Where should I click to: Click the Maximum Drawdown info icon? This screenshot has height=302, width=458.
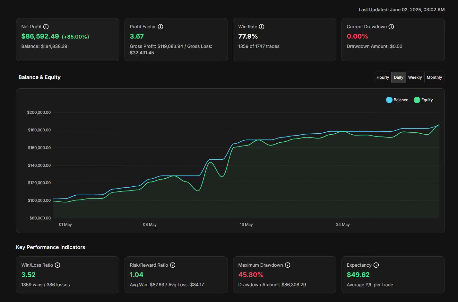(288, 265)
